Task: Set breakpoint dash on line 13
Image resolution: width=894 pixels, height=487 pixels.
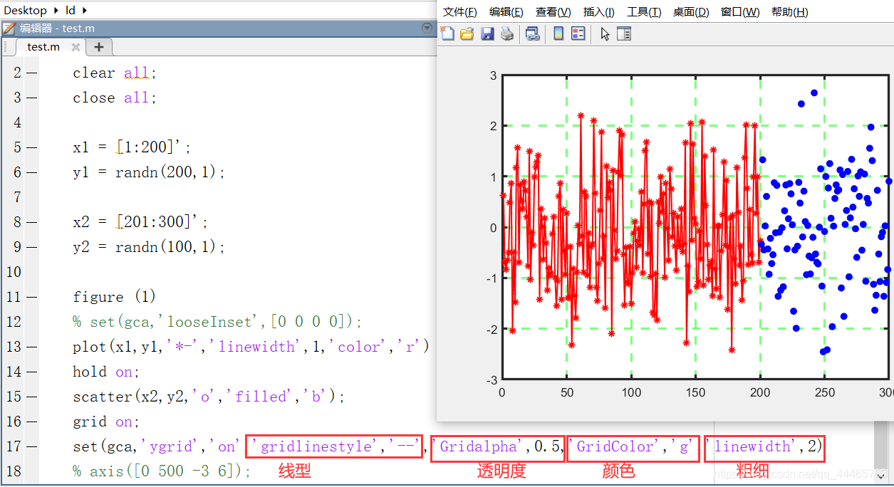Action: 31,347
